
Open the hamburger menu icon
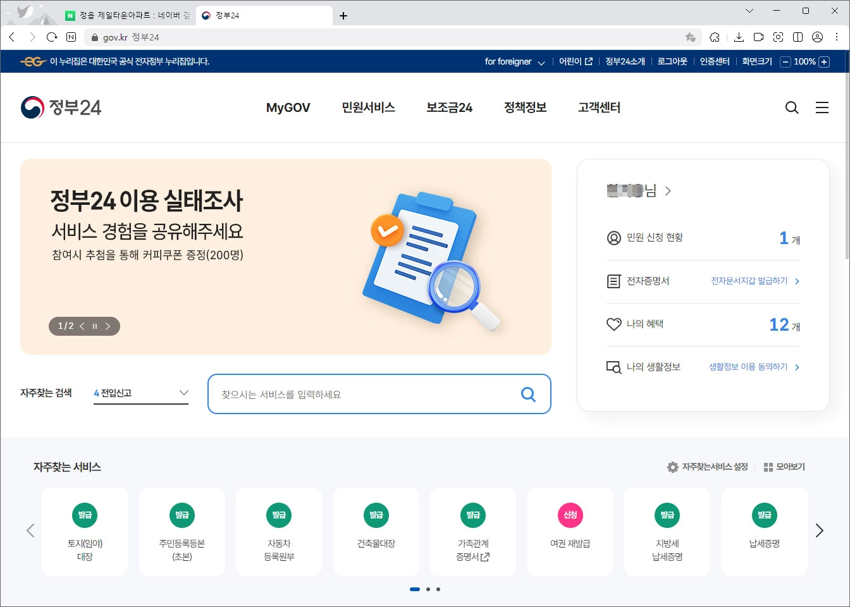[x=822, y=107]
